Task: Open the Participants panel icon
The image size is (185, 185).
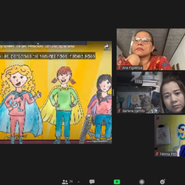Action: [65, 182]
